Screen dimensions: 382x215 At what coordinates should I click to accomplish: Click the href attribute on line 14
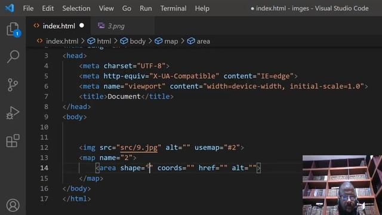pos(207,168)
